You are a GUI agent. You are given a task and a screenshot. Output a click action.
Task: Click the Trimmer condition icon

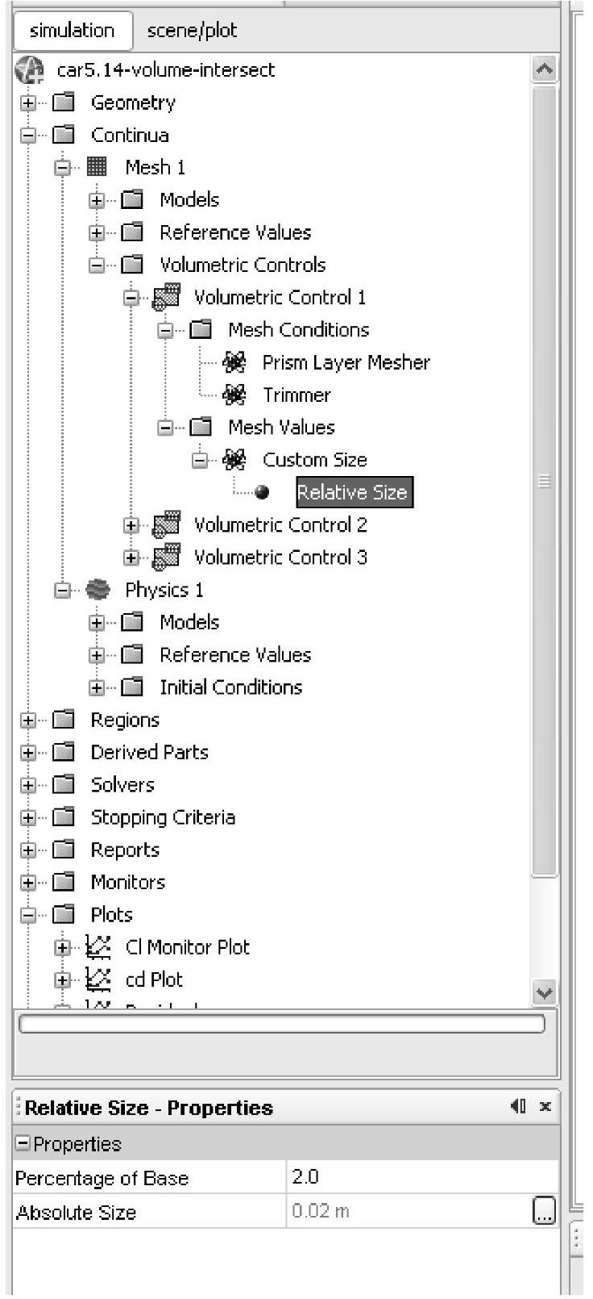click(234, 395)
